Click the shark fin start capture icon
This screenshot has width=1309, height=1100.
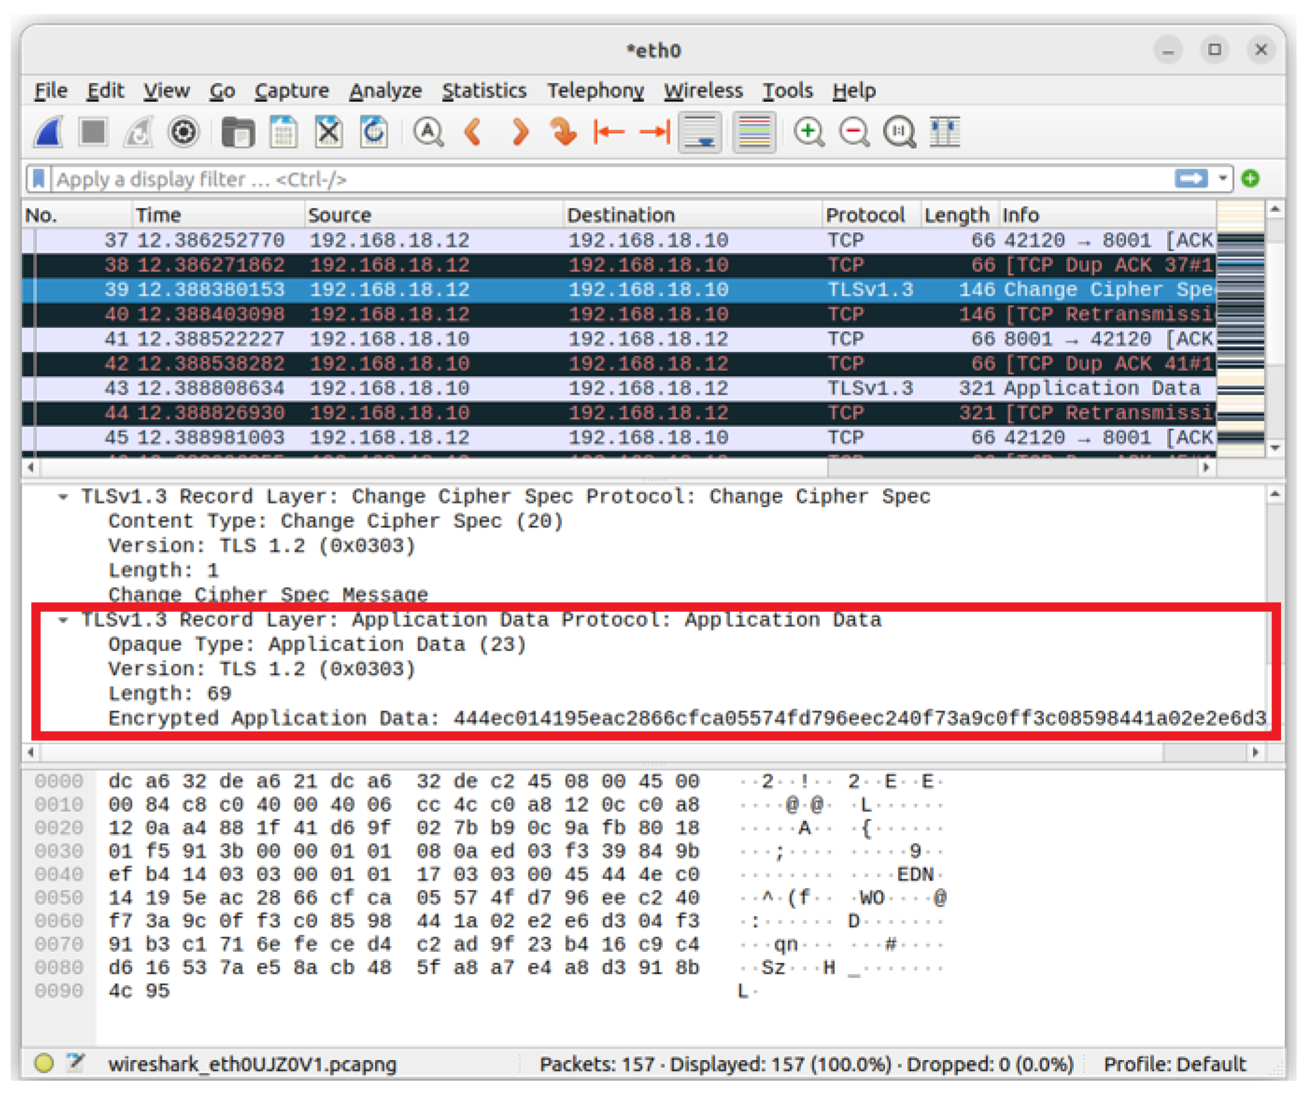[x=49, y=132]
